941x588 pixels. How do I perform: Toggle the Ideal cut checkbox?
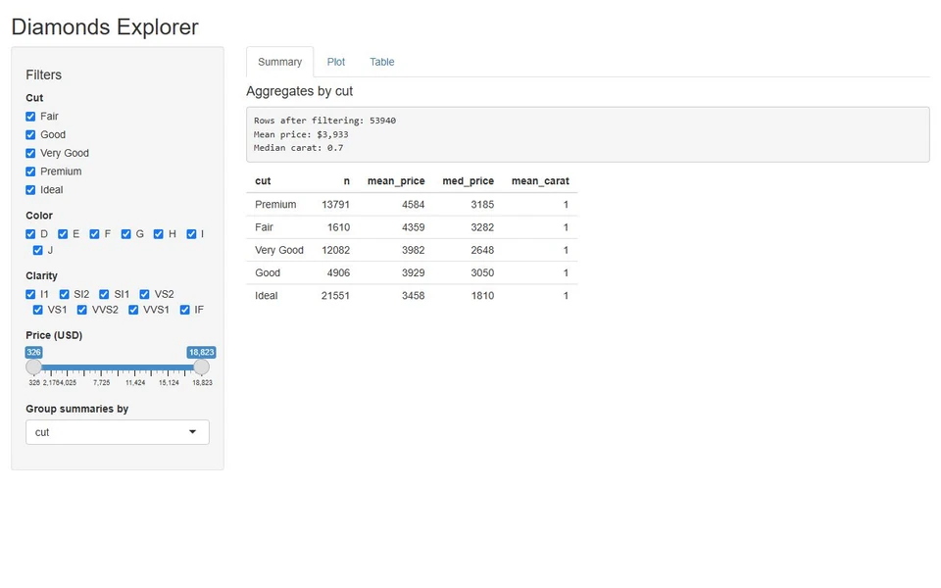(30, 190)
